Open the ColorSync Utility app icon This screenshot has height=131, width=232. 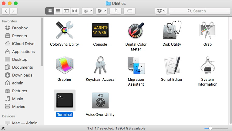pyautogui.click(x=64, y=30)
